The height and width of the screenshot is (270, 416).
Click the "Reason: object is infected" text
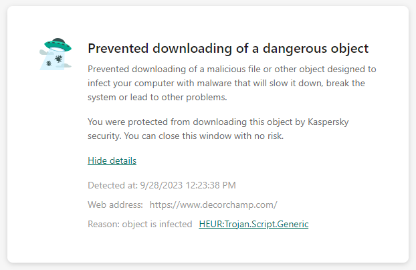pos(140,225)
